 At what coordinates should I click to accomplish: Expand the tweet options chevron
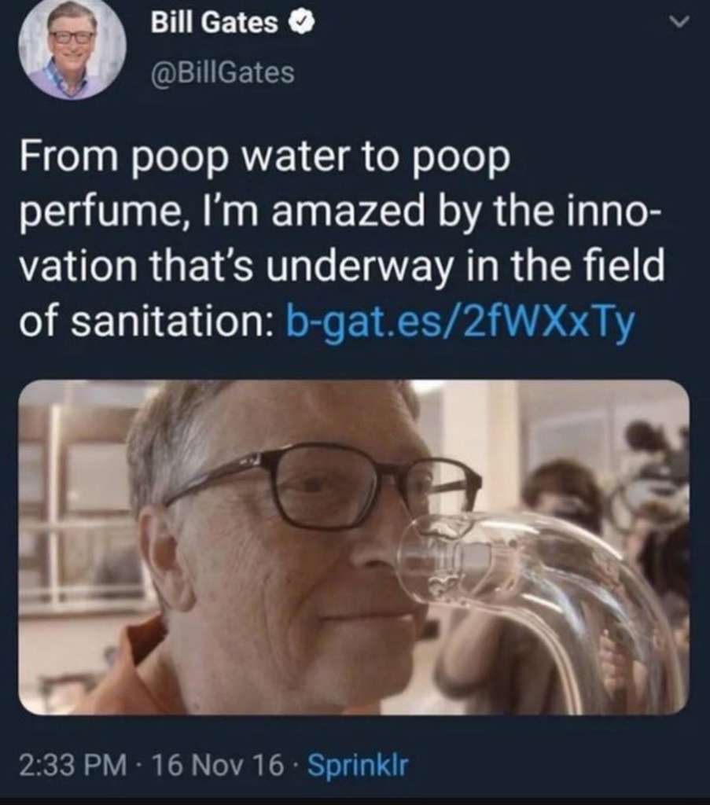679,23
